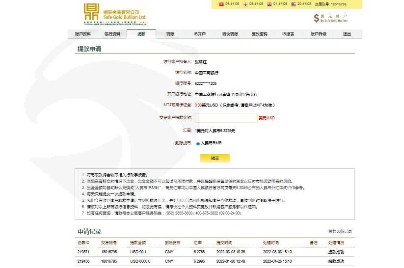Click status 提款成功 in row 219871

(x=336, y=252)
